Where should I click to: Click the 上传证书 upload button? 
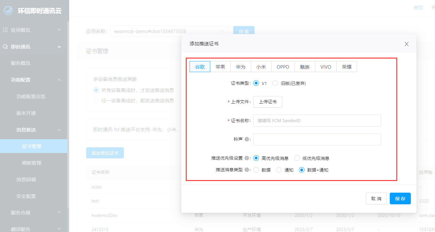[x=268, y=102]
